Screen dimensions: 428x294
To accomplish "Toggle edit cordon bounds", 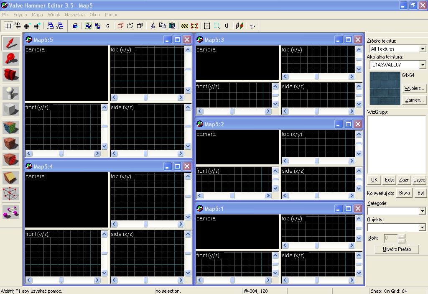I will coord(194,26).
